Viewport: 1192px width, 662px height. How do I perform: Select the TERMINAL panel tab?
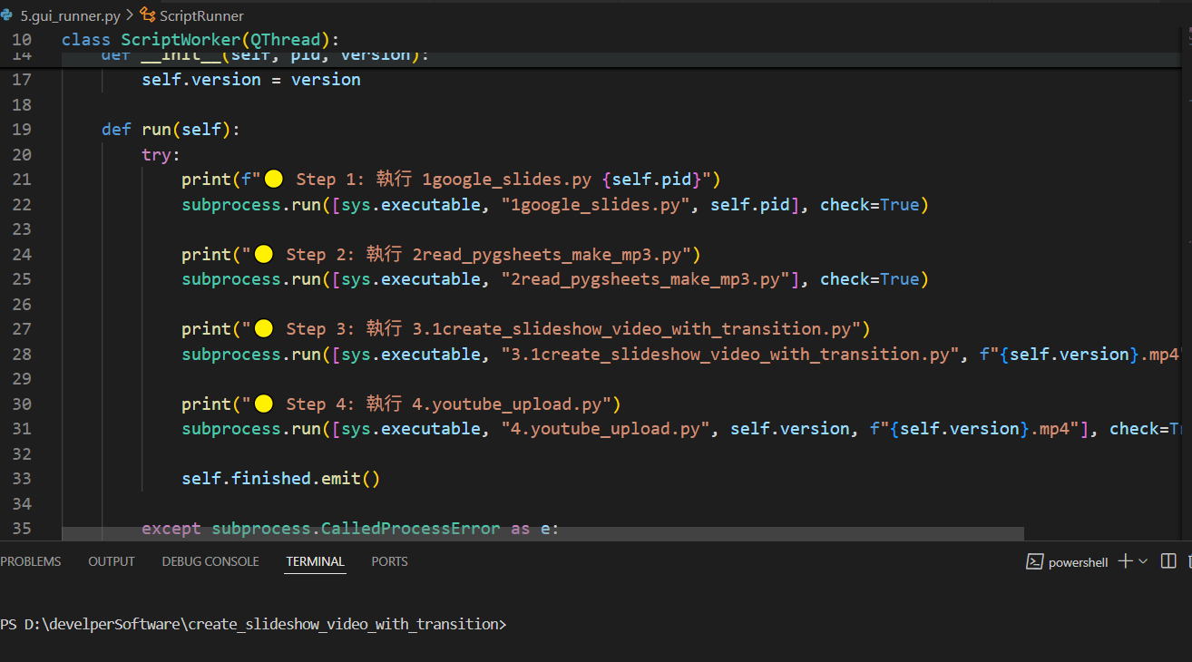pos(315,561)
